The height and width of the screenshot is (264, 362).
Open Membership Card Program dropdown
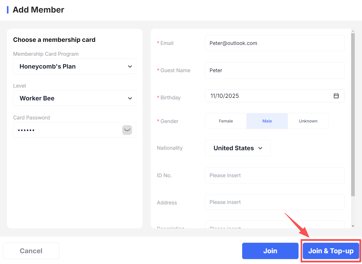point(74,67)
